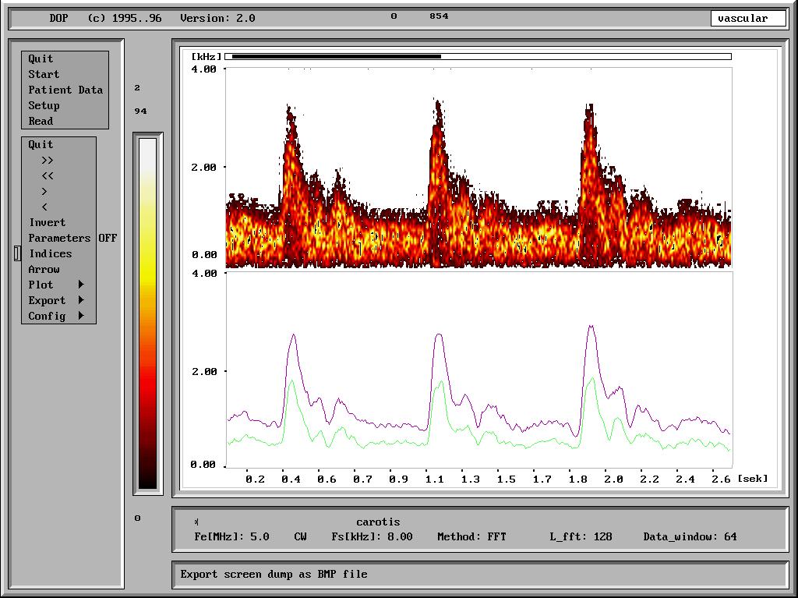This screenshot has height=598, width=798.
Task: Click the '2.6' time axis tick label
Action: (x=721, y=479)
